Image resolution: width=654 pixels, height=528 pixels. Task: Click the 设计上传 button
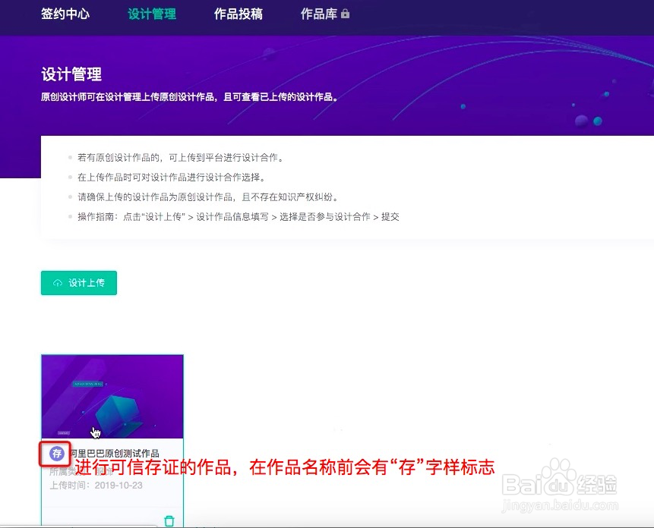pyautogui.click(x=79, y=283)
